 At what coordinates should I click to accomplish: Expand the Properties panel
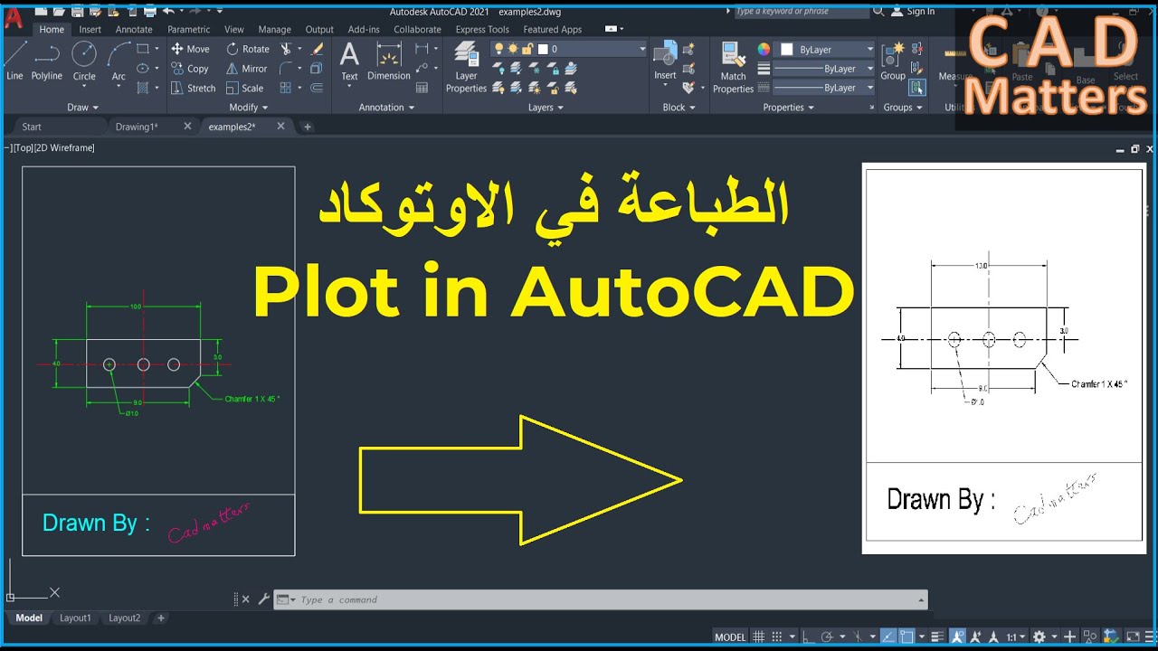789,107
